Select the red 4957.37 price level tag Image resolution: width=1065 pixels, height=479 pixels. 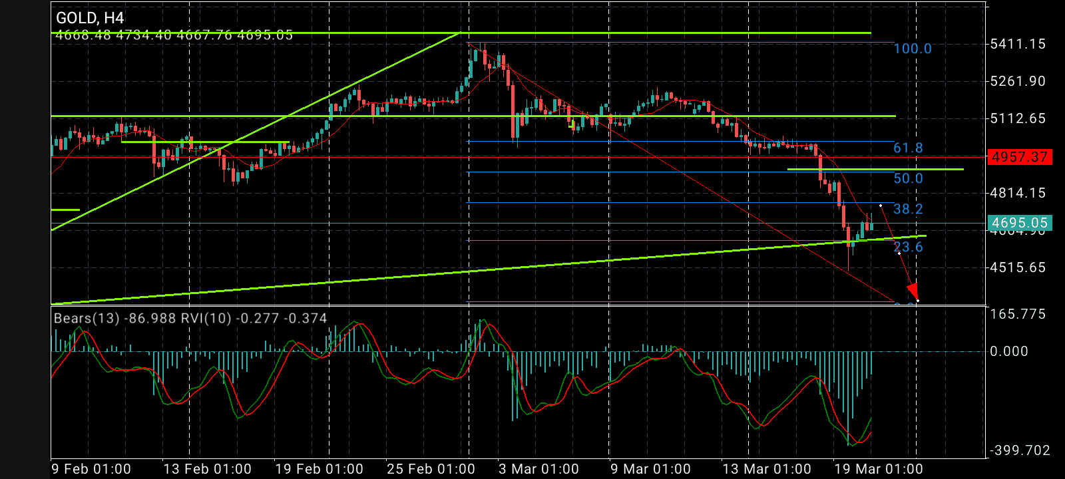point(1019,157)
